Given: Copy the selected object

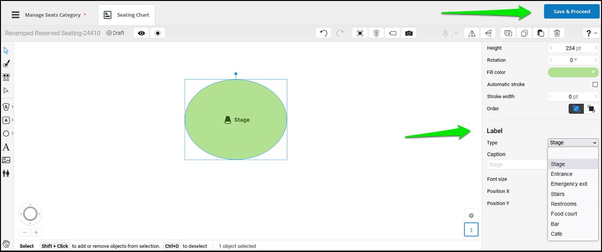Looking at the screenshot, I should point(524,33).
